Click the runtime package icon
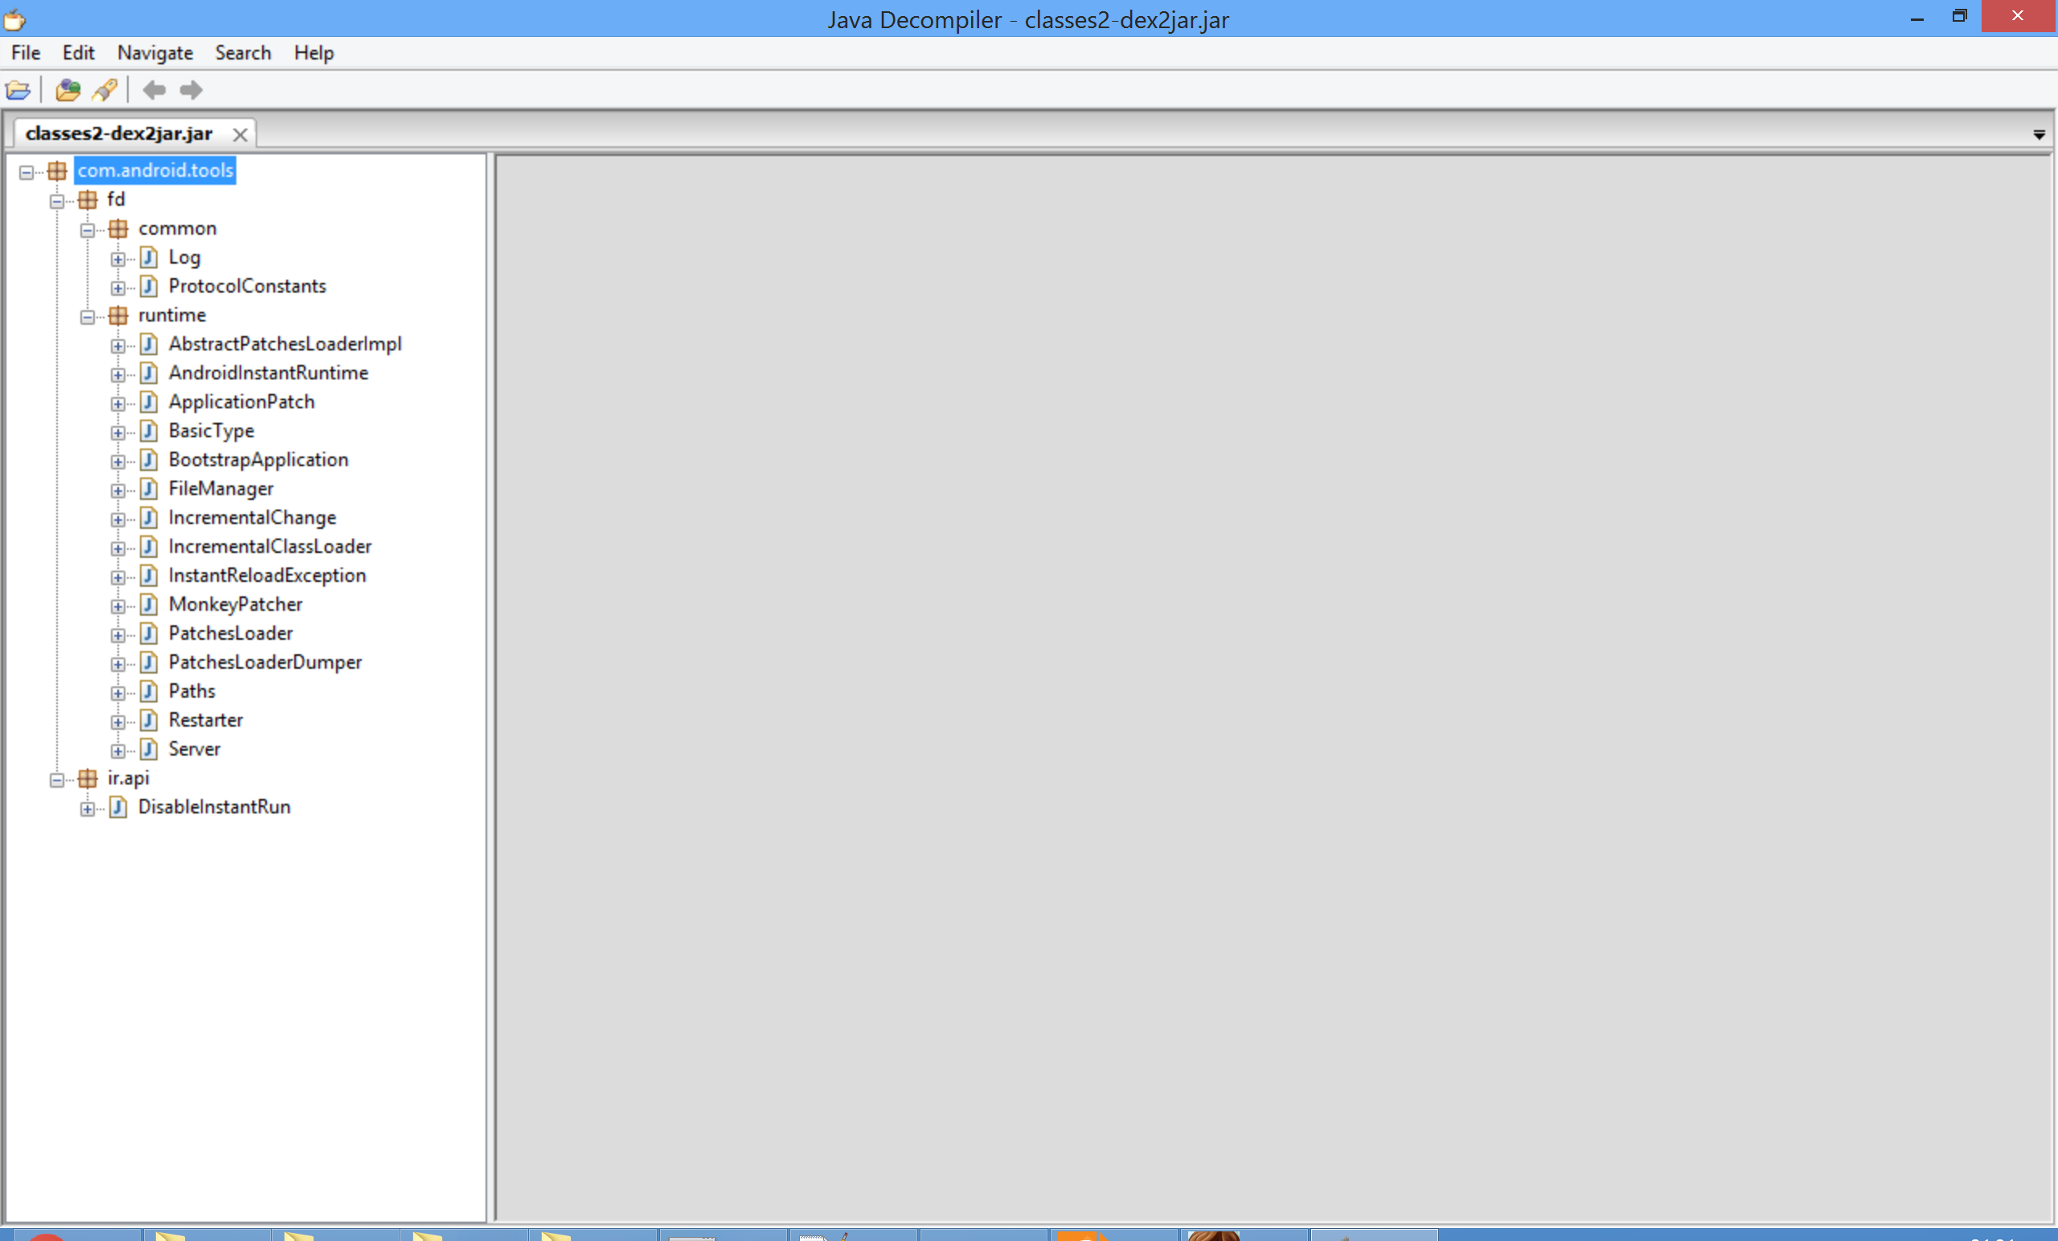Viewport: 2058px width, 1241px height. click(119, 316)
